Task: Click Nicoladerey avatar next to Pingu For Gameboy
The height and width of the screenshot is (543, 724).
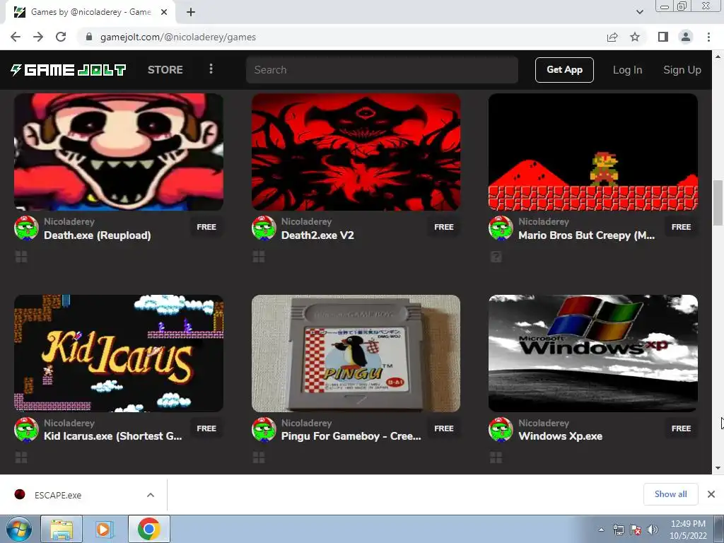Action: (264, 429)
